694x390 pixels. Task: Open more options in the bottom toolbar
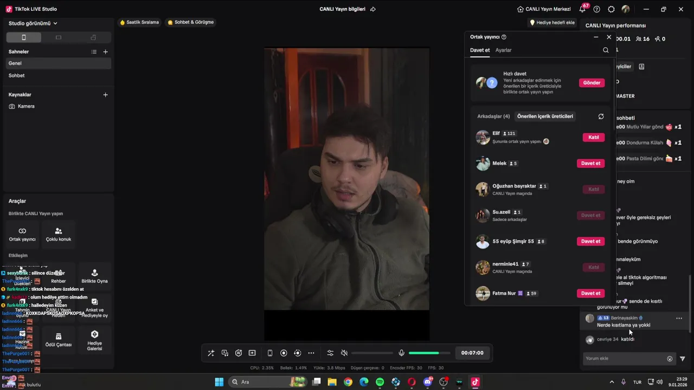pos(311,353)
